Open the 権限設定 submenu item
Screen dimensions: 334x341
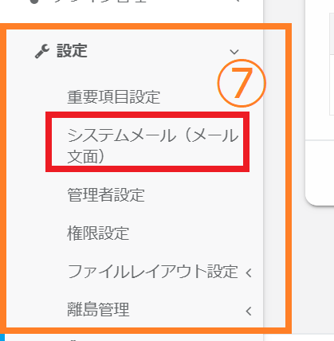(98, 233)
